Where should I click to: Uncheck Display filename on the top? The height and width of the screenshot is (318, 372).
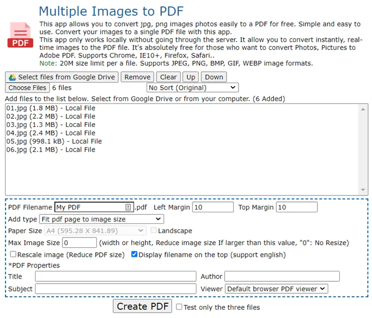134,254
